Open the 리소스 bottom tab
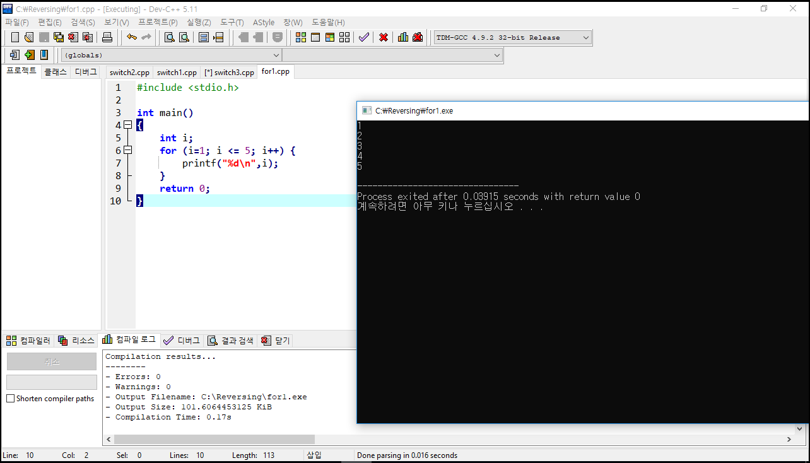Viewport: 810px width, 463px height. (x=76, y=341)
